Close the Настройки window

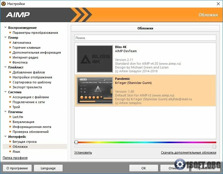pos(218,4)
